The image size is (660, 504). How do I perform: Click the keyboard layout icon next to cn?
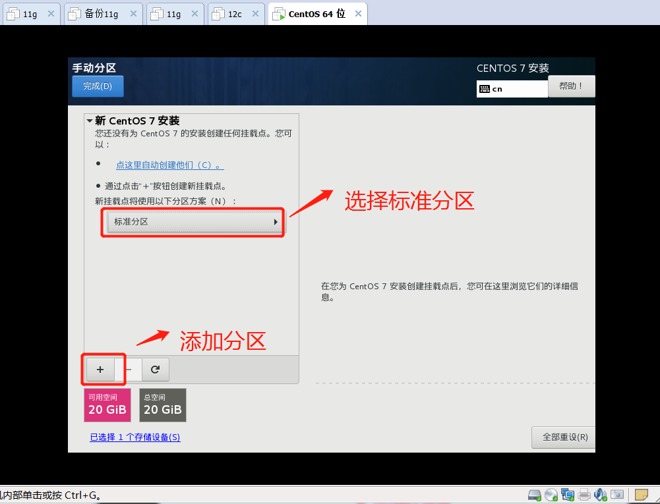tap(485, 89)
